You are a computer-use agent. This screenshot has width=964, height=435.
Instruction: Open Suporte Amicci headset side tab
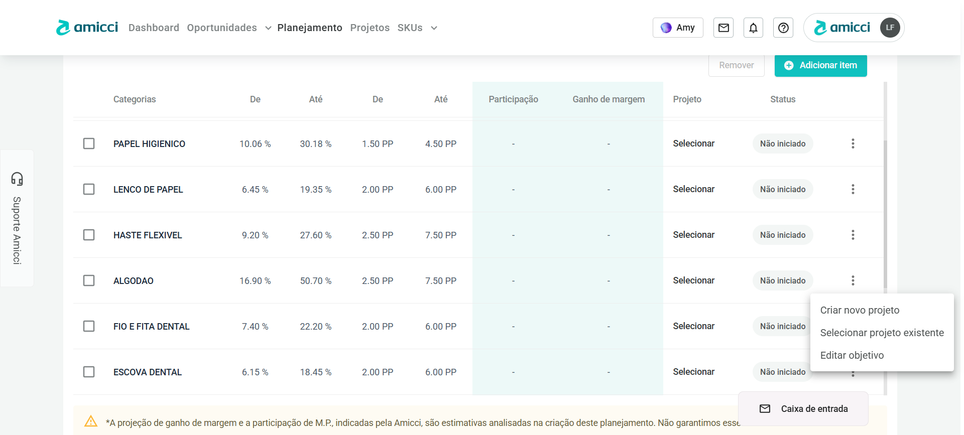click(17, 218)
